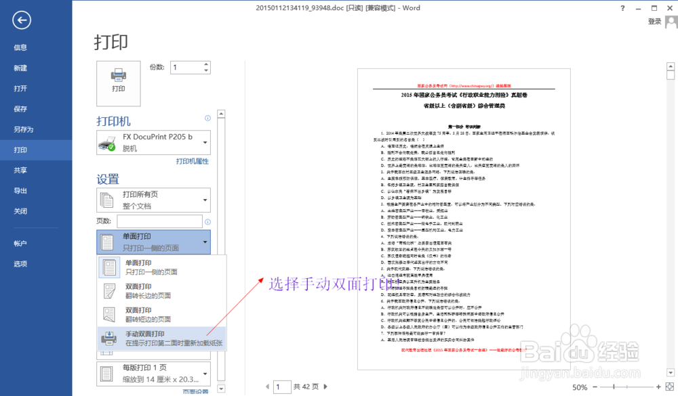Open the printer info icon beside 打印机

[207, 118]
